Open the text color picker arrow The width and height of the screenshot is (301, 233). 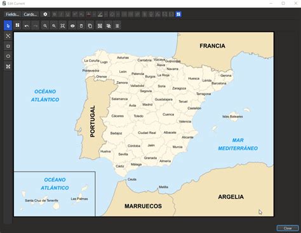tap(94, 15)
